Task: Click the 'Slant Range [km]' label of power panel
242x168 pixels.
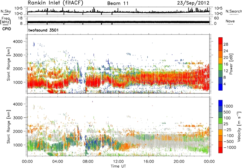Action: (8, 64)
